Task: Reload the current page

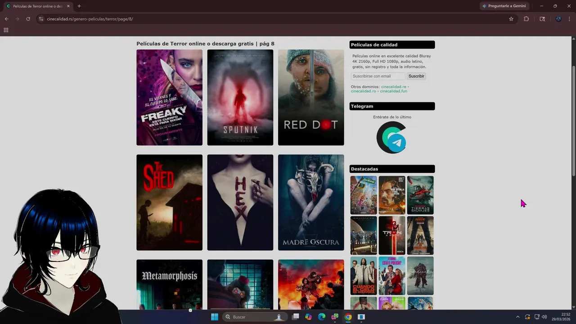Action: click(x=28, y=19)
